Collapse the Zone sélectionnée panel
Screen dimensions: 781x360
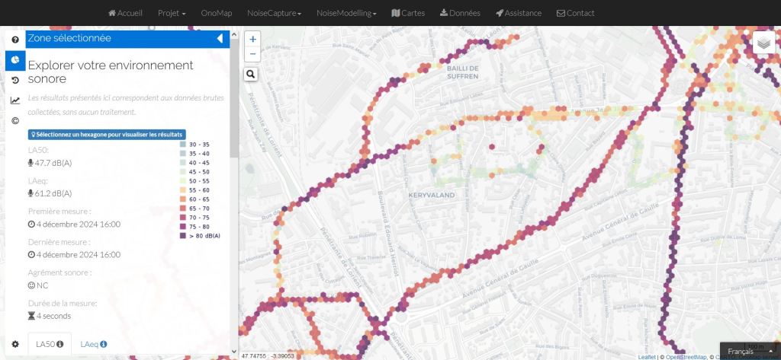pyautogui.click(x=220, y=38)
